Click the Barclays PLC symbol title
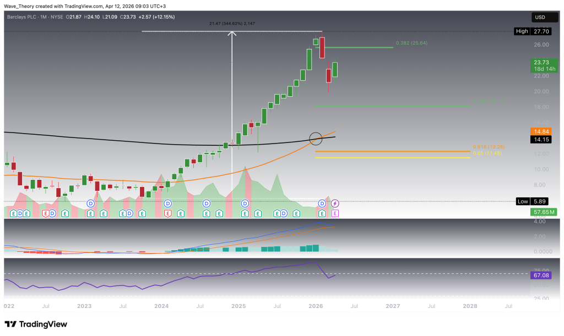 click(x=25, y=17)
